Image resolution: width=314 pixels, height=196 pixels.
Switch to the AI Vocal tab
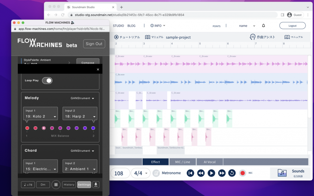pos(210,162)
